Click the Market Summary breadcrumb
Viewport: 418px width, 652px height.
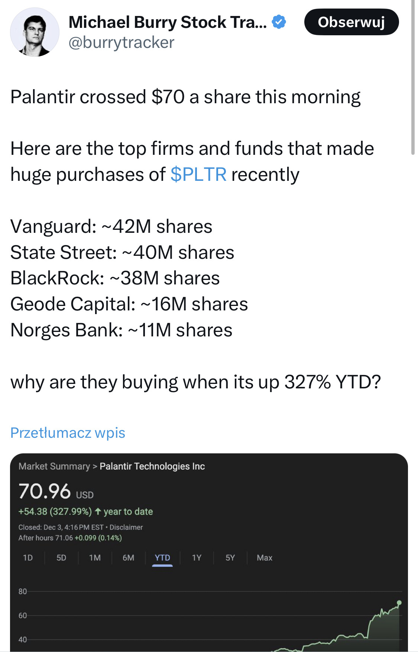[54, 466]
